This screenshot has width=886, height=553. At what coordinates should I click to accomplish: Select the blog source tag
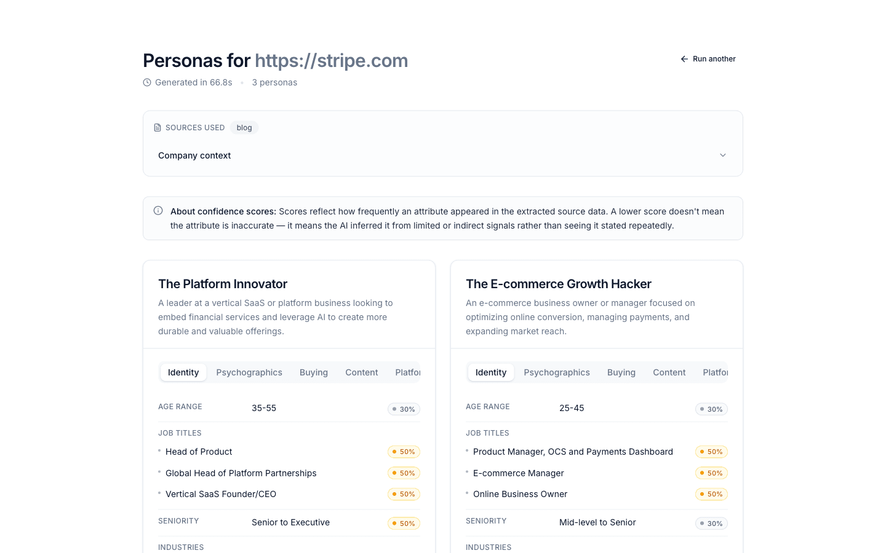(x=244, y=128)
